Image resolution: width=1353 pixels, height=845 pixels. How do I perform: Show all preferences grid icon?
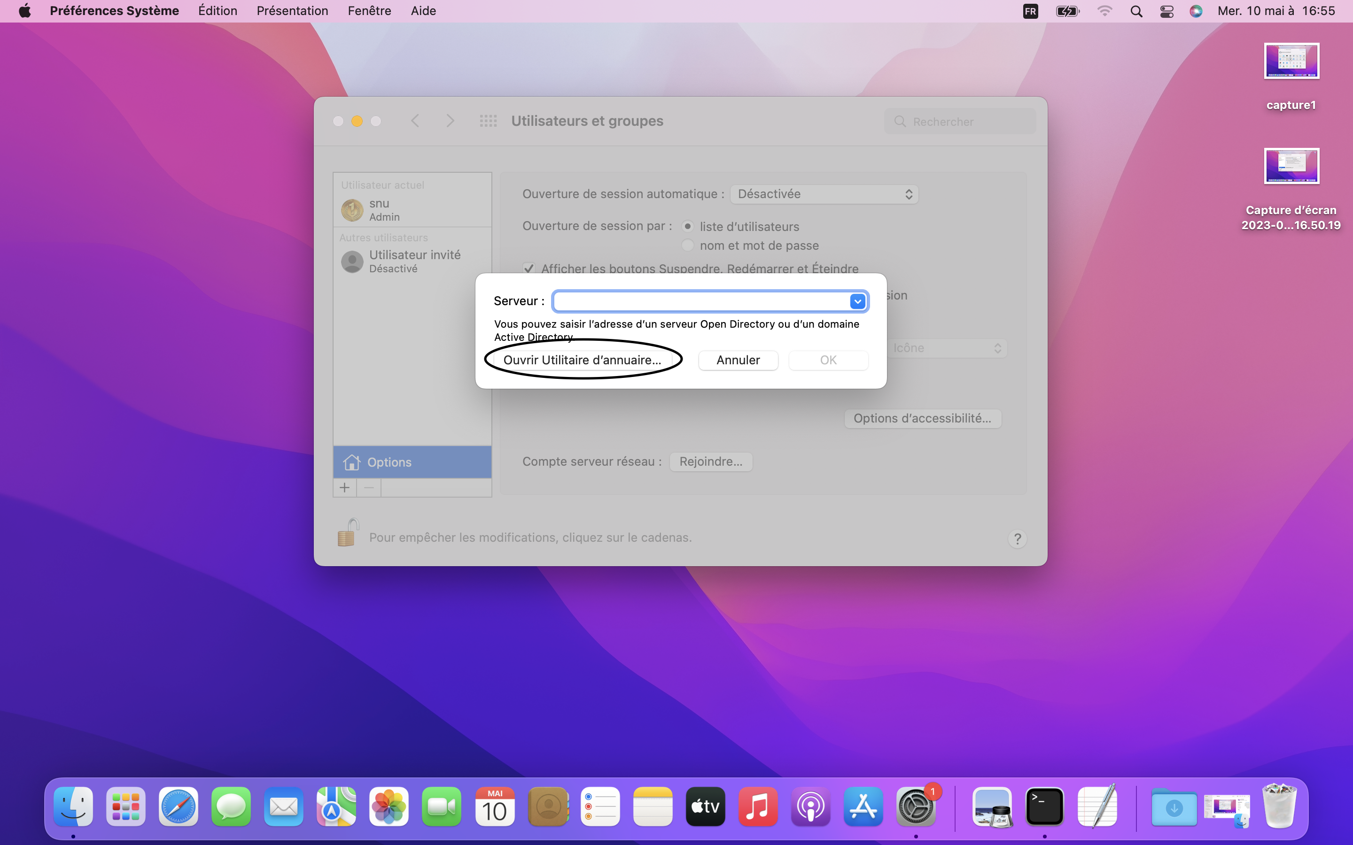[x=488, y=121]
